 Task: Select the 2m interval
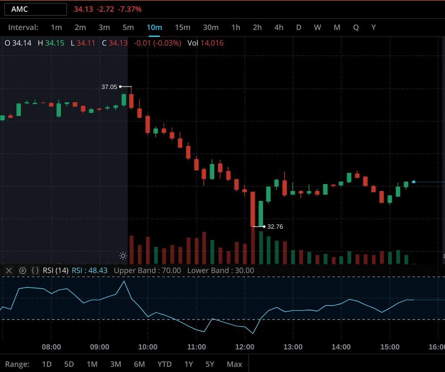(80, 27)
